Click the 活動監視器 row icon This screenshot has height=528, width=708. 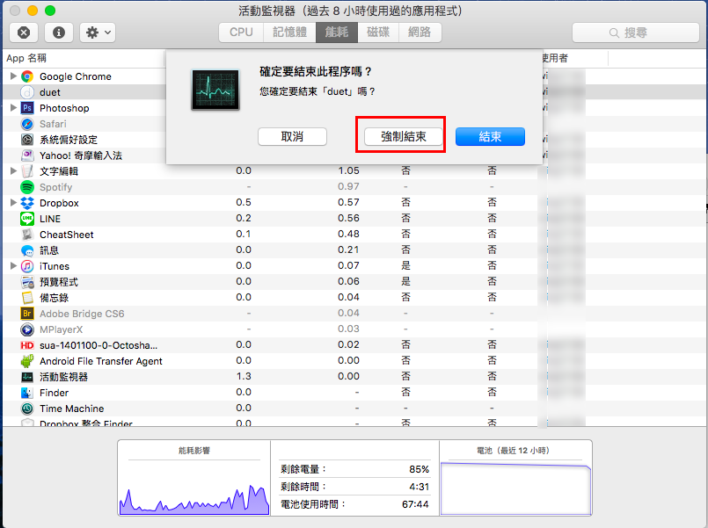(27, 377)
